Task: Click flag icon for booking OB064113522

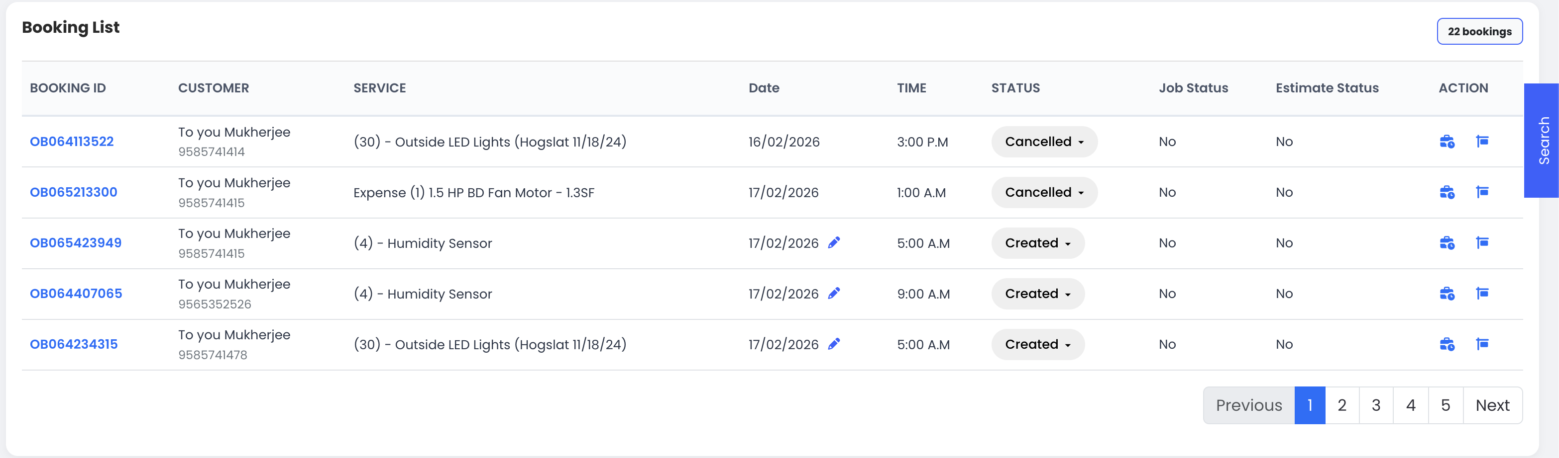Action: click(1482, 142)
